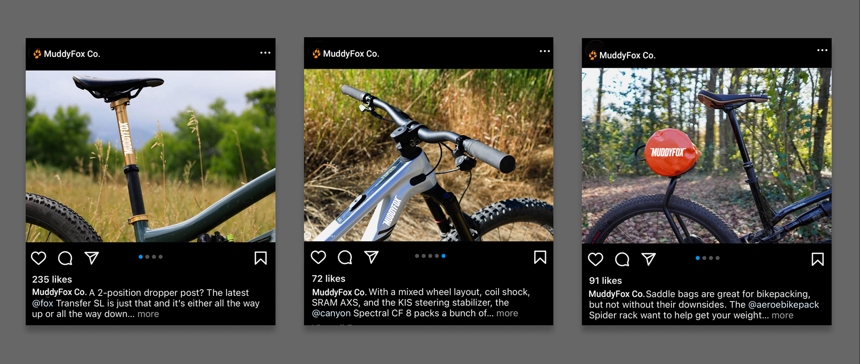Like the dropper post photo
This screenshot has height=364, width=860.
[x=39, y=258]
